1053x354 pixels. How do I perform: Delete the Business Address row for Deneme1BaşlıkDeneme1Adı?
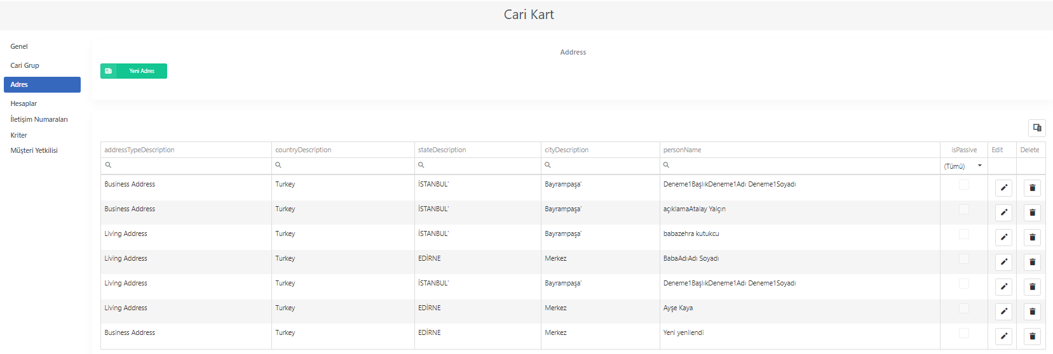[1032, 188]
